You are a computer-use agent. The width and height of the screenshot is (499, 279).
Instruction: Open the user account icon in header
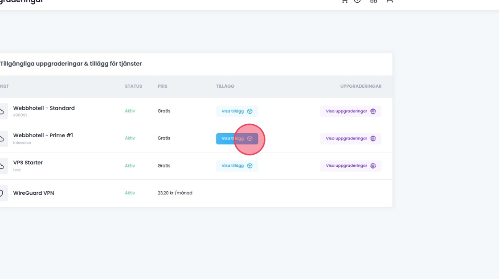pos(389,1)
